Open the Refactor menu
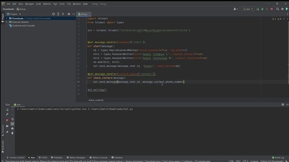 [47, 4]
